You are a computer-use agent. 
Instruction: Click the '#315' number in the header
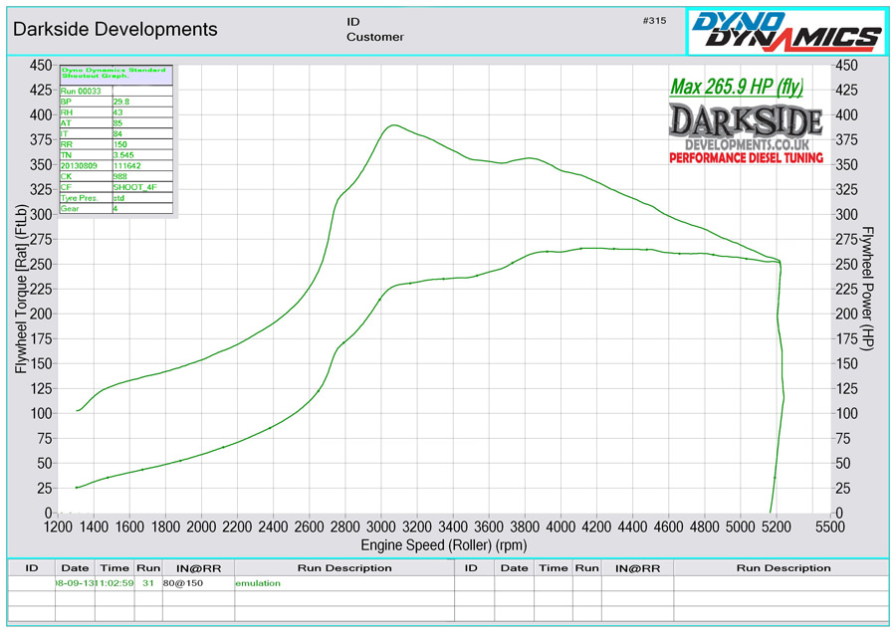[x=654, y=21]
